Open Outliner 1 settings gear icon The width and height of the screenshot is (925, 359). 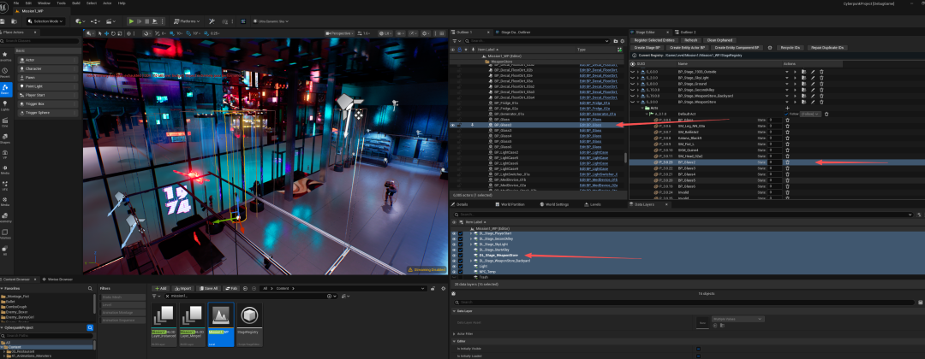[x=623, y=41]
